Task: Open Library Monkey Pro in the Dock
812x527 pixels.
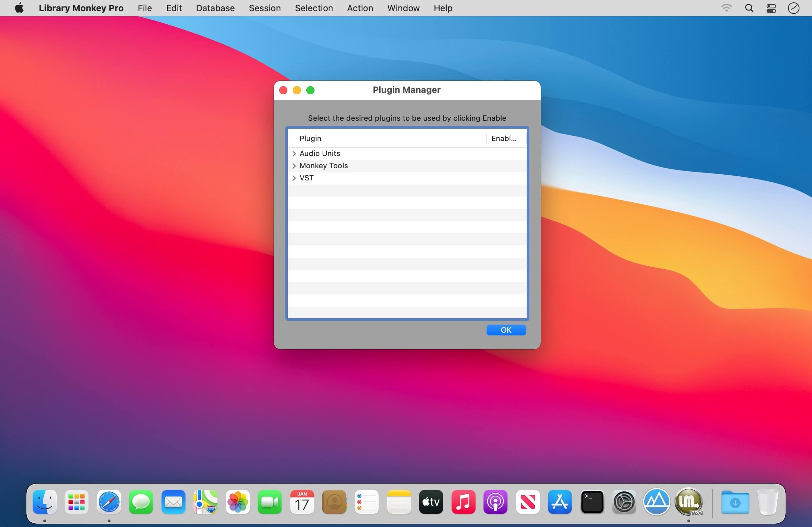Action: pyautogui.click(x=689, y=502)
